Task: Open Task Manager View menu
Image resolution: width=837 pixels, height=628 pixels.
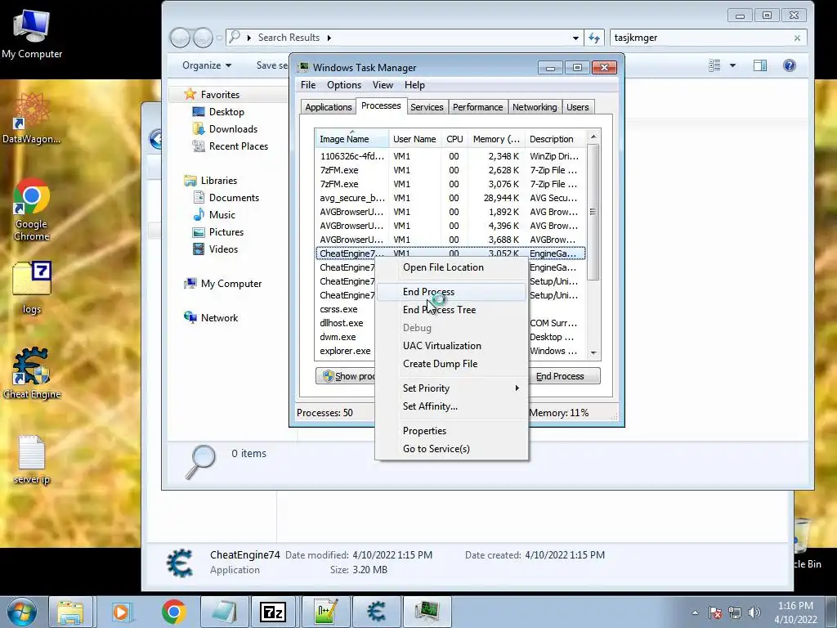Action: [x=383, y=85]
